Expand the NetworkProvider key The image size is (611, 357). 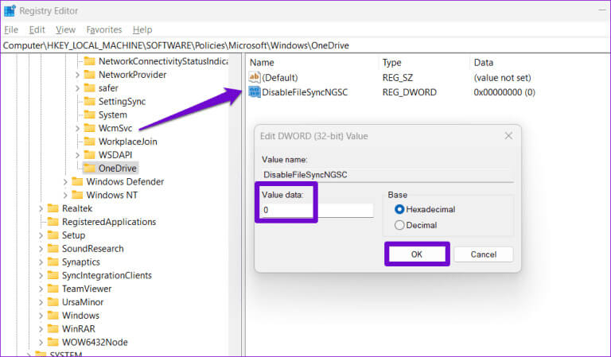(77, 75)
